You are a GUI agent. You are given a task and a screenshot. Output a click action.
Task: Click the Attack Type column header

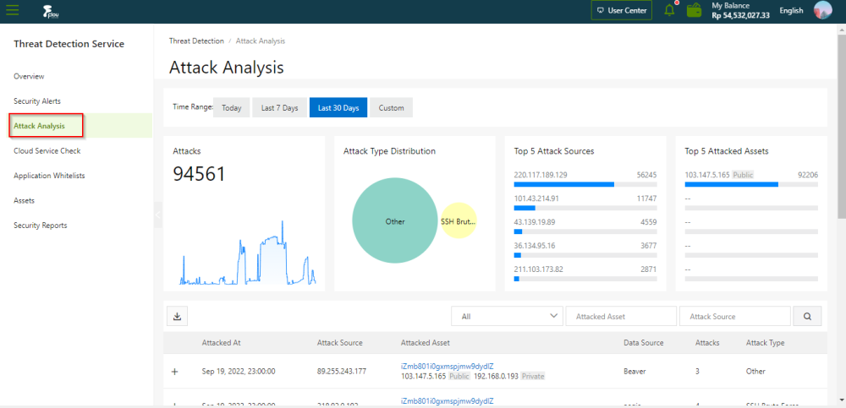point(765,343)
